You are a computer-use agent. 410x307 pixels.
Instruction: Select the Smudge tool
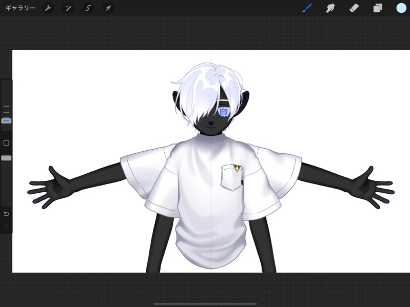tap(330, 8)
